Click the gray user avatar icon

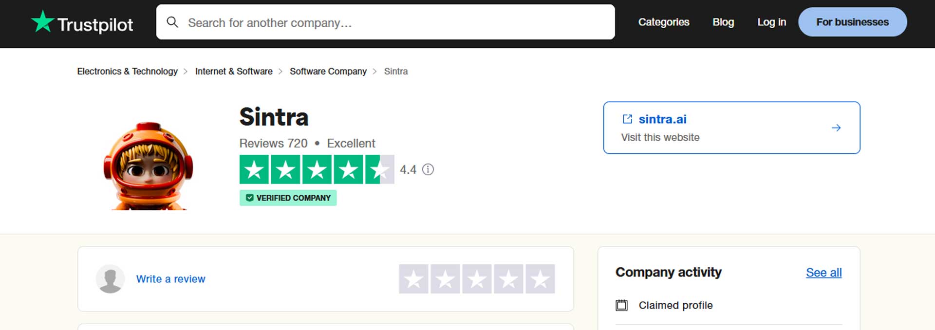(x=111, y=279)
